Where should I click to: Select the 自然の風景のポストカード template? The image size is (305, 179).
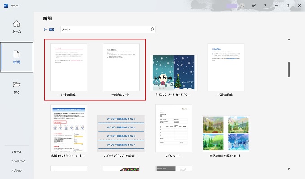coord(226,134)
